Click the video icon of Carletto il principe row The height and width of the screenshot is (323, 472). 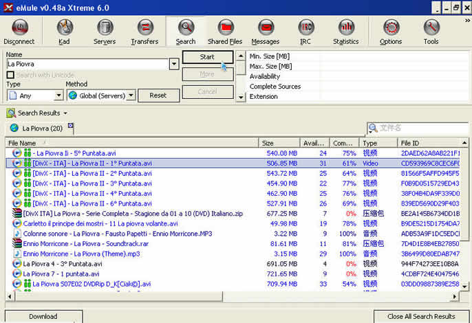coord(17,223)
